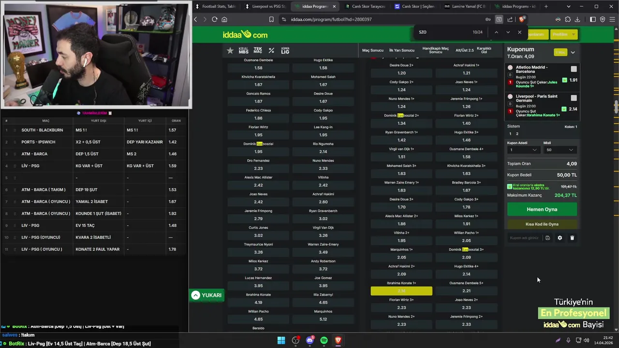
Task: Select Ousmane Dembele 5+ odds 2.21
Action: pos(466,291)
